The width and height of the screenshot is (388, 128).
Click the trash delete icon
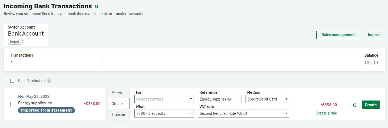[x=49, y=81]
